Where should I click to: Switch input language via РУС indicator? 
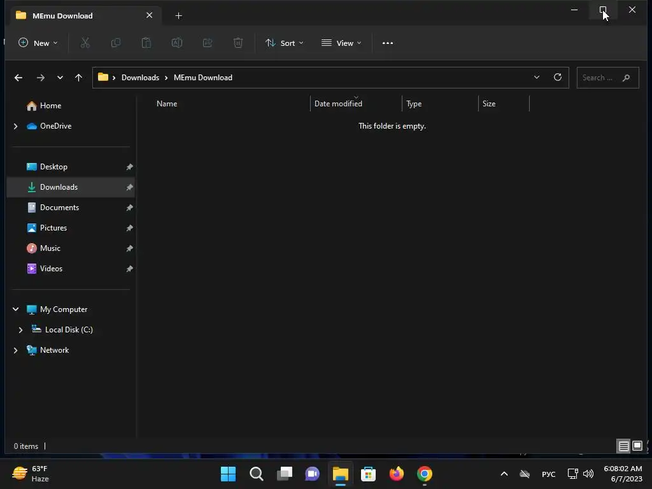(x=548, y=474)
